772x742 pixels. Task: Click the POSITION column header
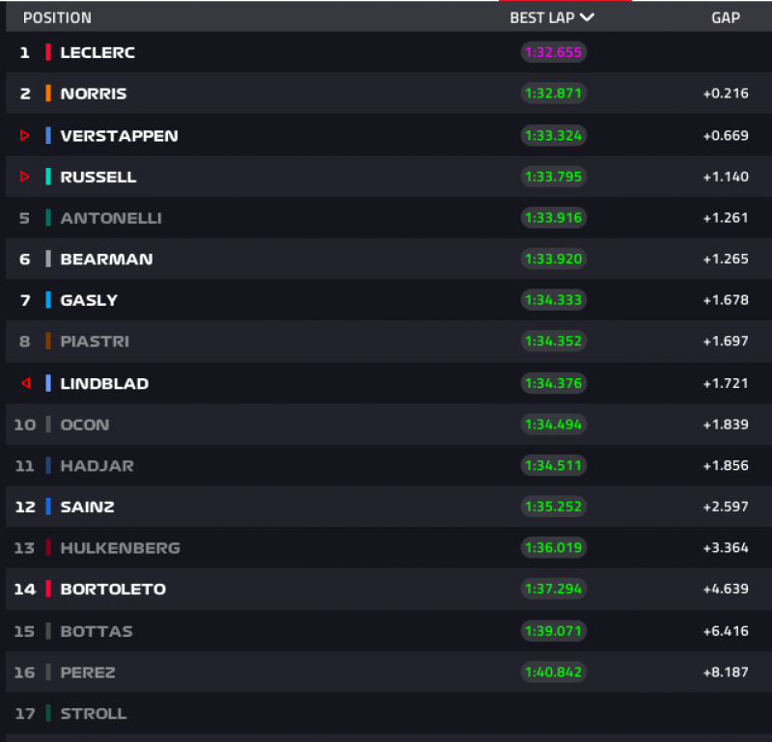(x=57, y=17)
